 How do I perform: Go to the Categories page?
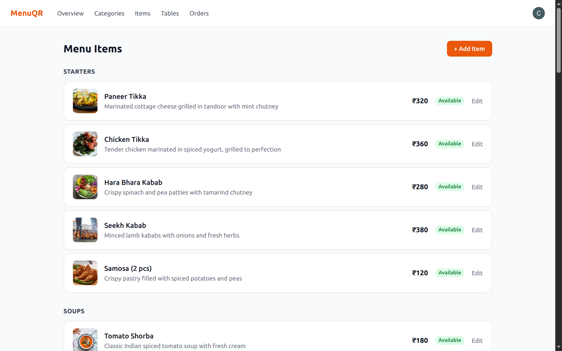point(109,13)
